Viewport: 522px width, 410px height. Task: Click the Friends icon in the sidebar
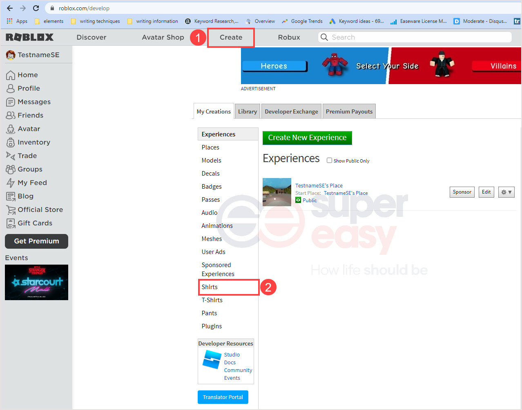click(x=11, y=115)
